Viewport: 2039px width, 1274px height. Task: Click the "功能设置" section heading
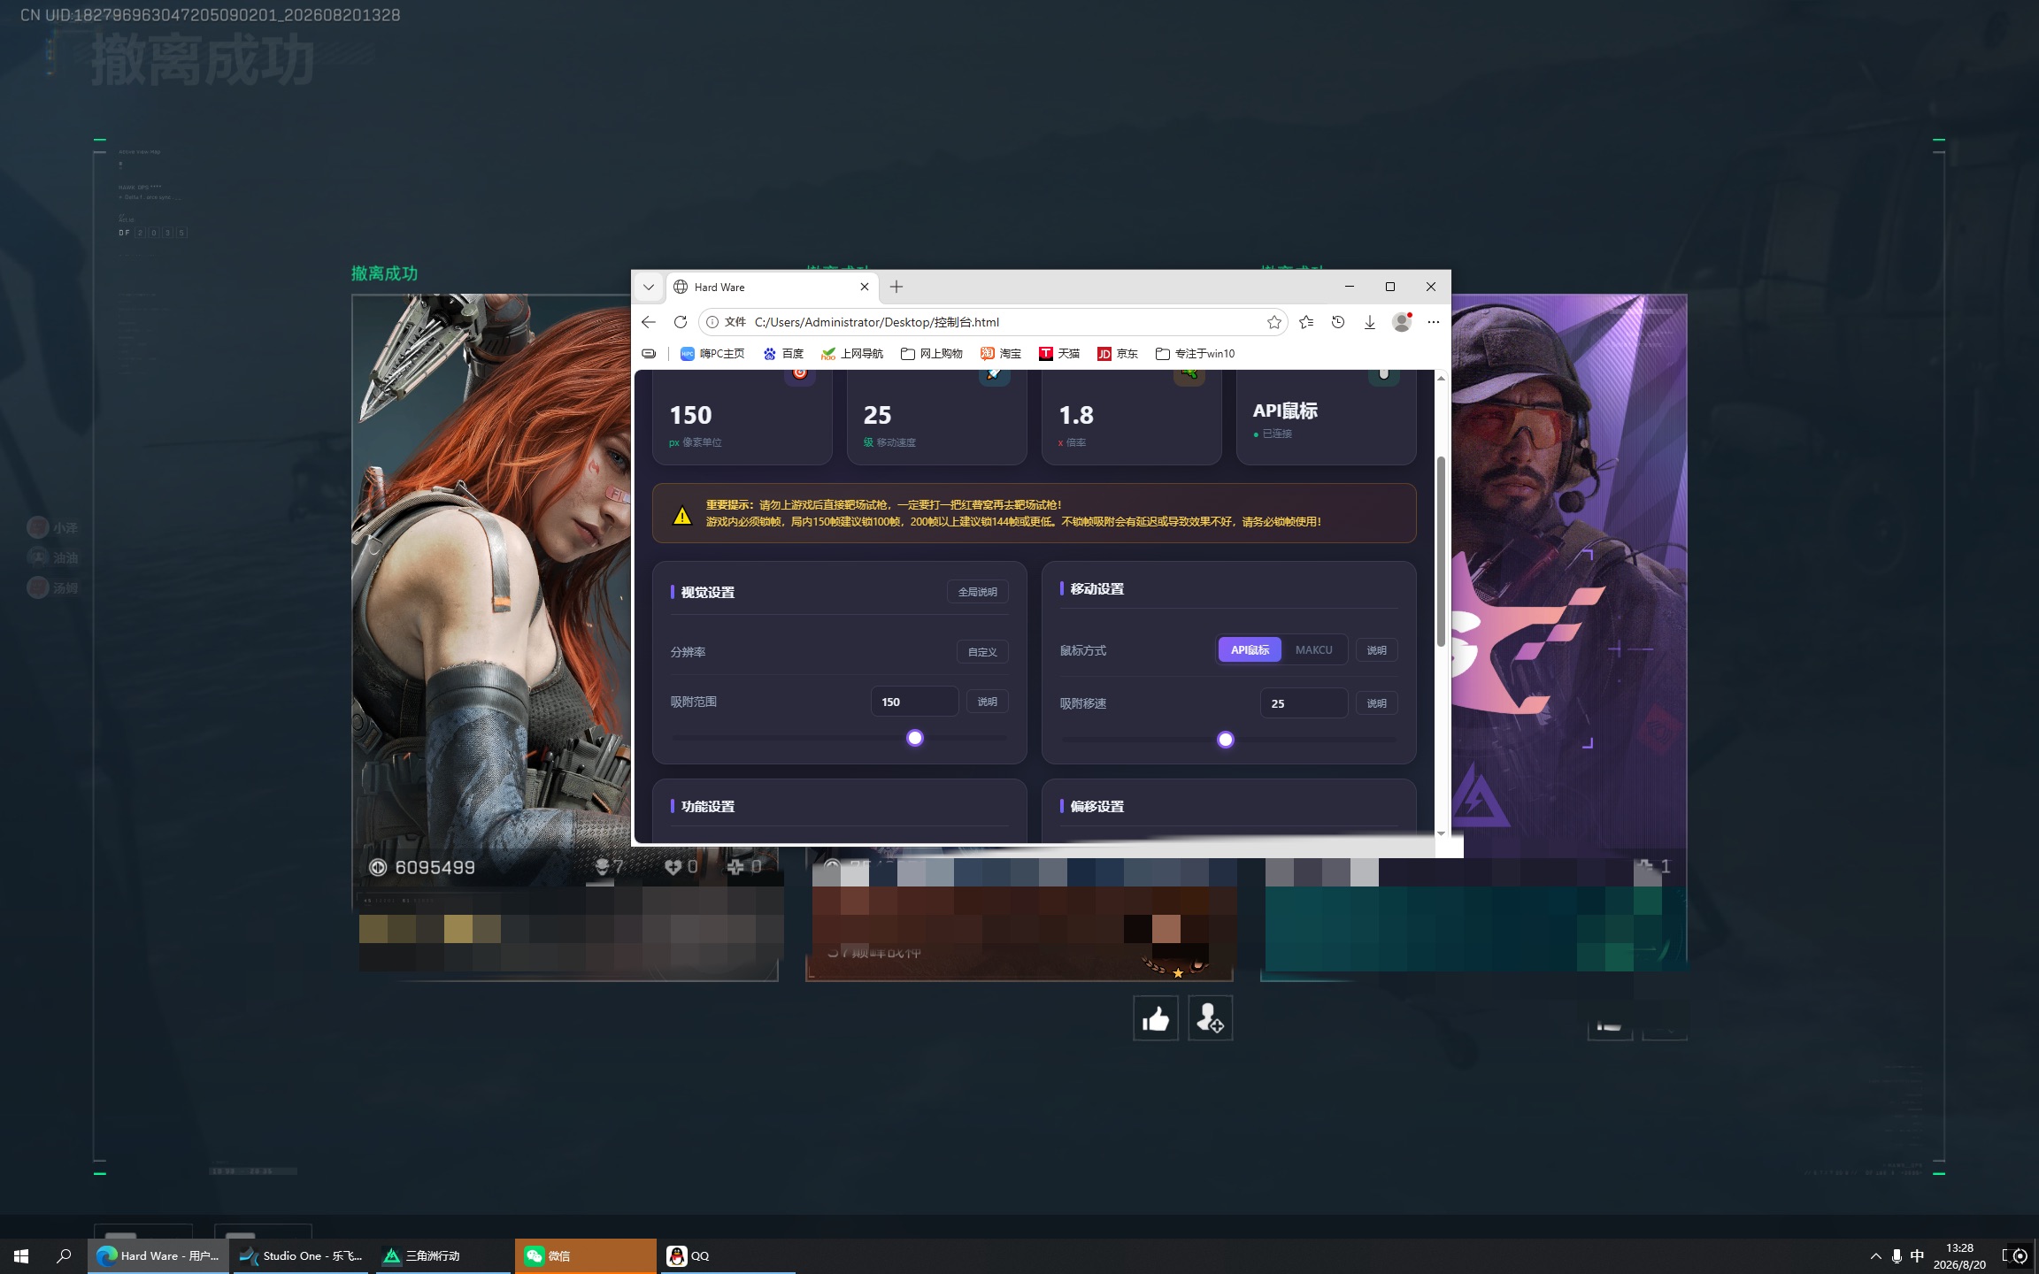coord(708,807)
